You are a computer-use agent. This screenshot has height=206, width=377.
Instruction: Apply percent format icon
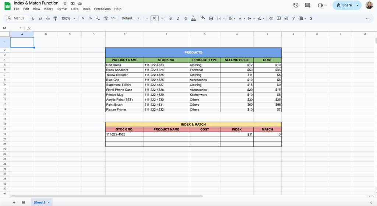[91, 18]
